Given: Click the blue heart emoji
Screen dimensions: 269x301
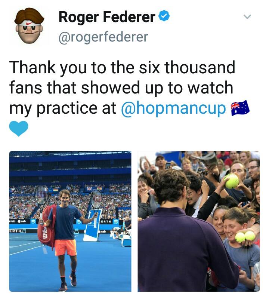Looking at the screenshot, I should (x=19, y=128).
